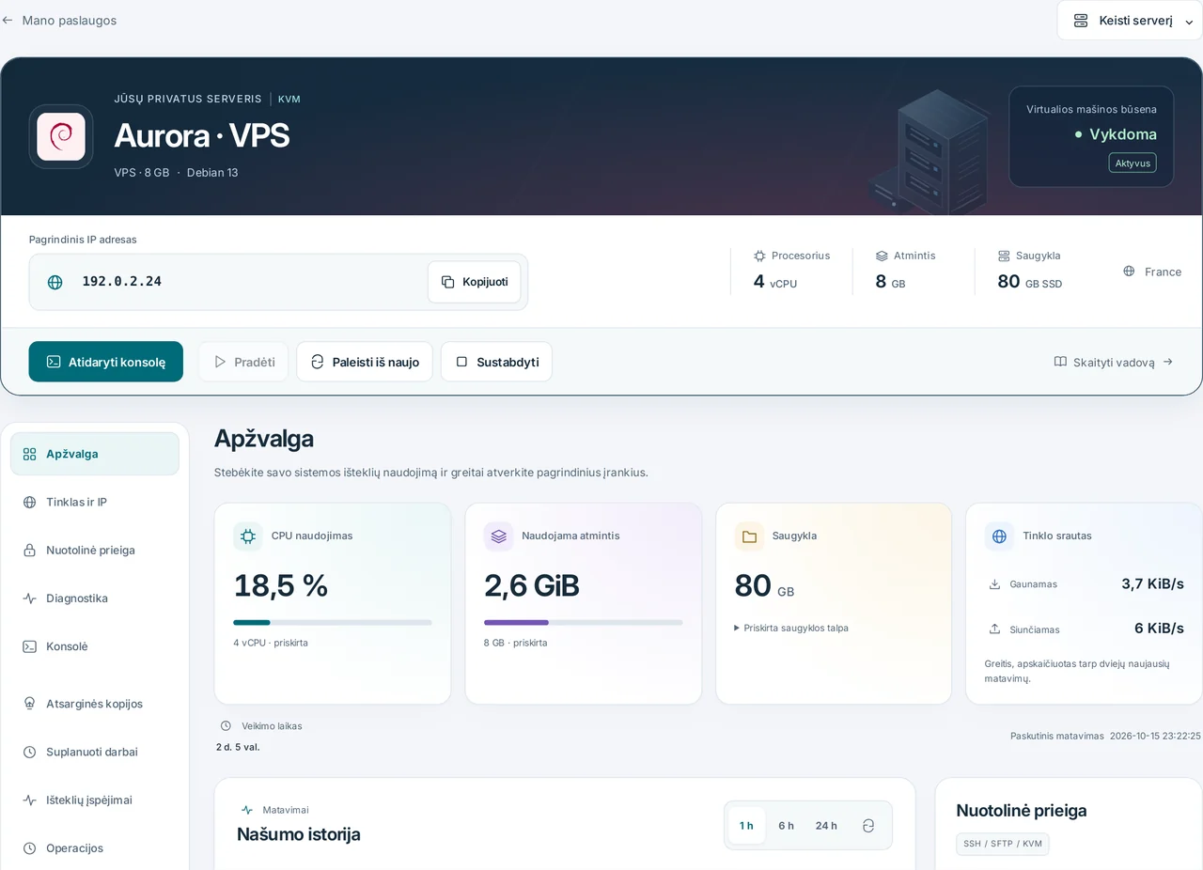Click the Aktyvus status badge
Image resolution: width=1203 pixels, height=870 pixels.
(x=1133, y=163)
